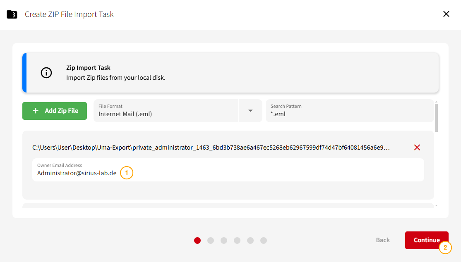Go to the previous step with Back
The width and height of the screenshot is (461, 262).
click(x=383, y=240)
